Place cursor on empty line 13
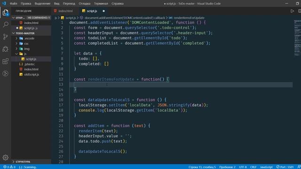Image resolution: width=301 pixels, height=169 pixels. (x=181, y=84)
